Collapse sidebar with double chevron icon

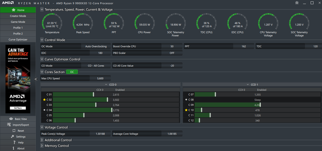(x=36, y=79)
